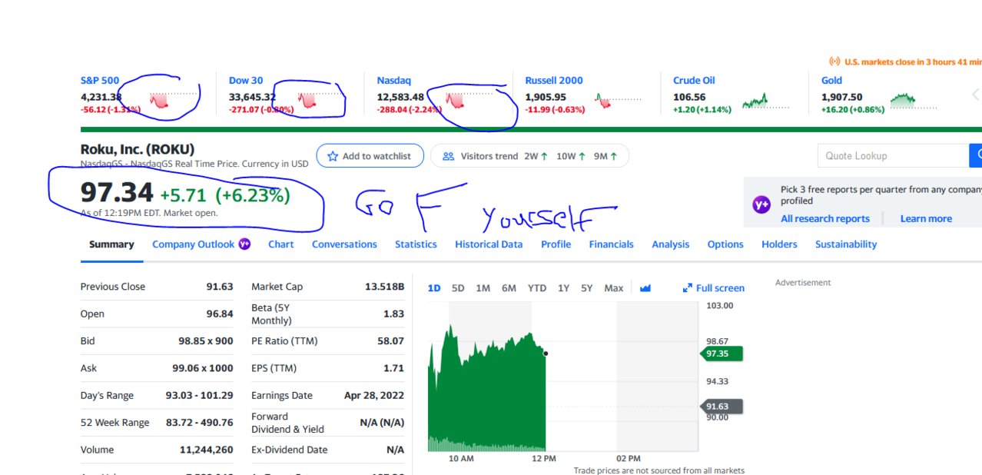Click the Visitors trend pill
982x475 pixels.
pos(529,156)
